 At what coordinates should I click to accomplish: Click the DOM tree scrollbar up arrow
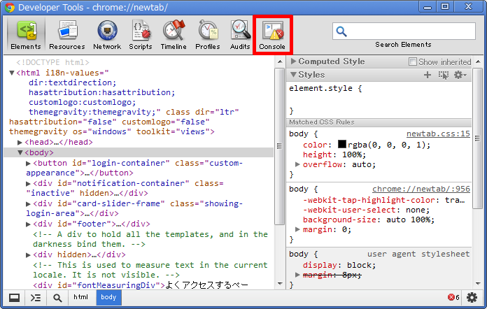pyautogui.click(x=280, y=62)
